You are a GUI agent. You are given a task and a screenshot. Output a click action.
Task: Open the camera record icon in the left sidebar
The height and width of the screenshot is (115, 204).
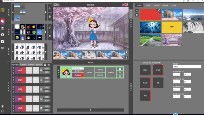[3, 35]
